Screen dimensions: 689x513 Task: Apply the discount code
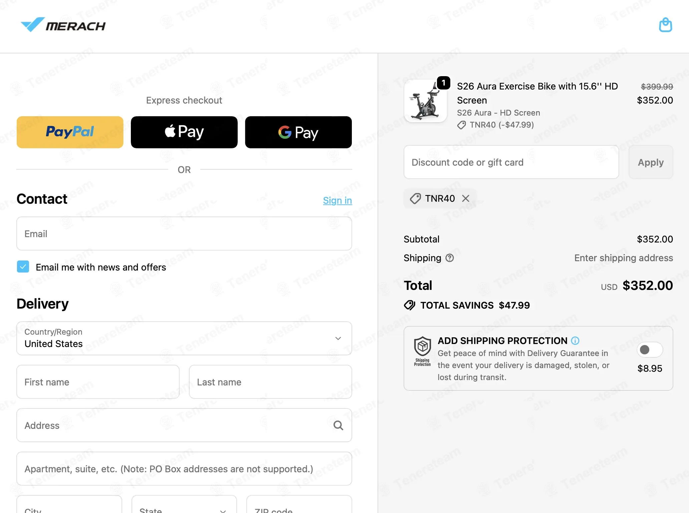click(651, 162)
